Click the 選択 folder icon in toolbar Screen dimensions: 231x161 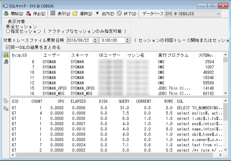coord(75,13)
